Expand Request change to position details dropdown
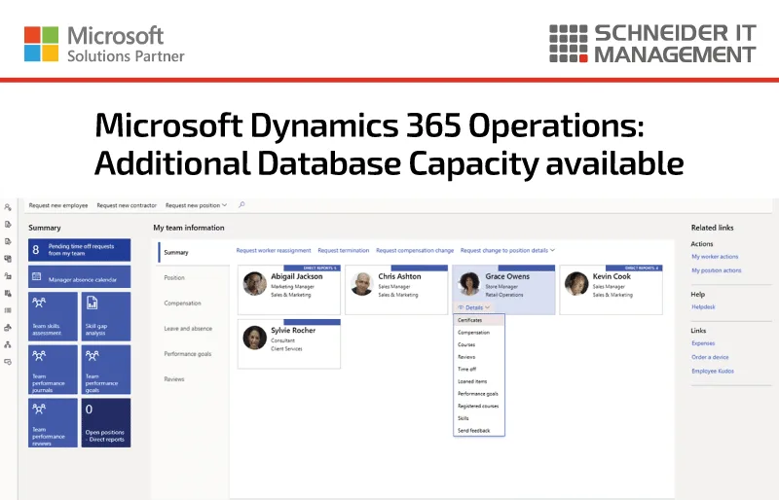The image size is (779, 500). coord(507,250)
